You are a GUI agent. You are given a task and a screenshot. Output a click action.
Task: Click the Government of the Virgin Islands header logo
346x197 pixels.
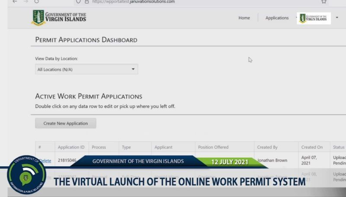[59, 17]
